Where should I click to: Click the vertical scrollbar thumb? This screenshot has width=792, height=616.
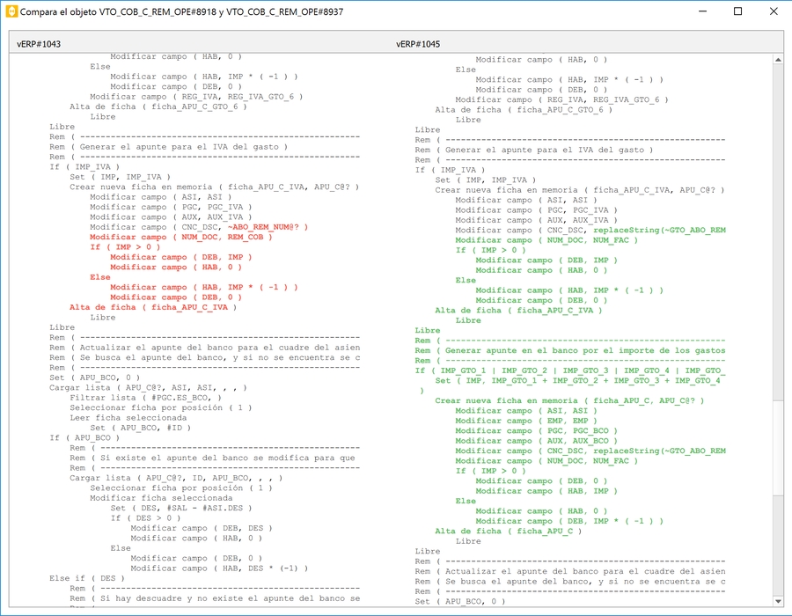[x=777, y=449]
